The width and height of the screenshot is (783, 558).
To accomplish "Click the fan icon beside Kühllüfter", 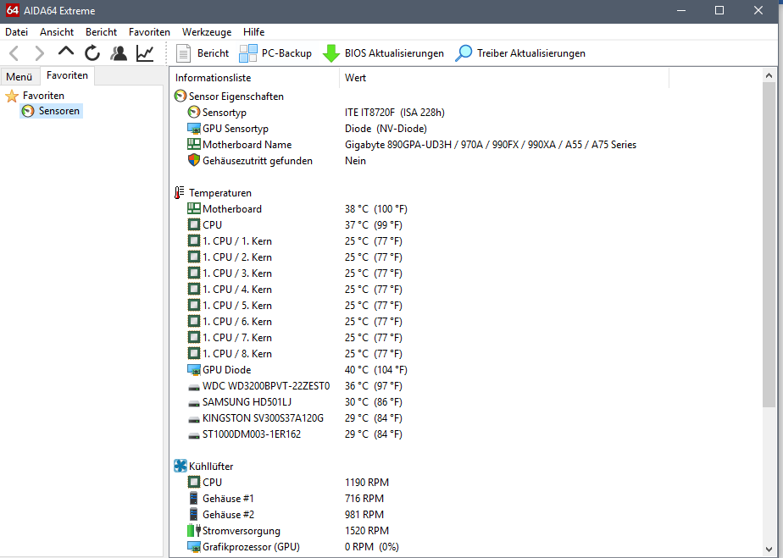I will tap(180, 467).
